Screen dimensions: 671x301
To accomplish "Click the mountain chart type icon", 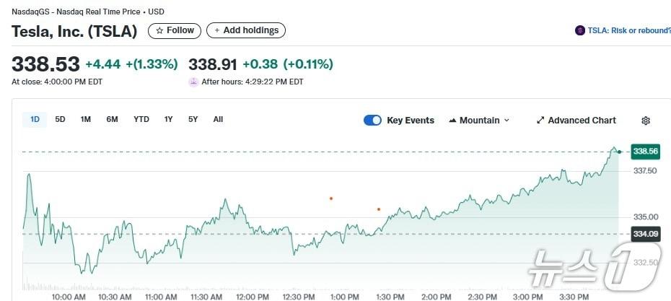I will (x=452, y=121).
